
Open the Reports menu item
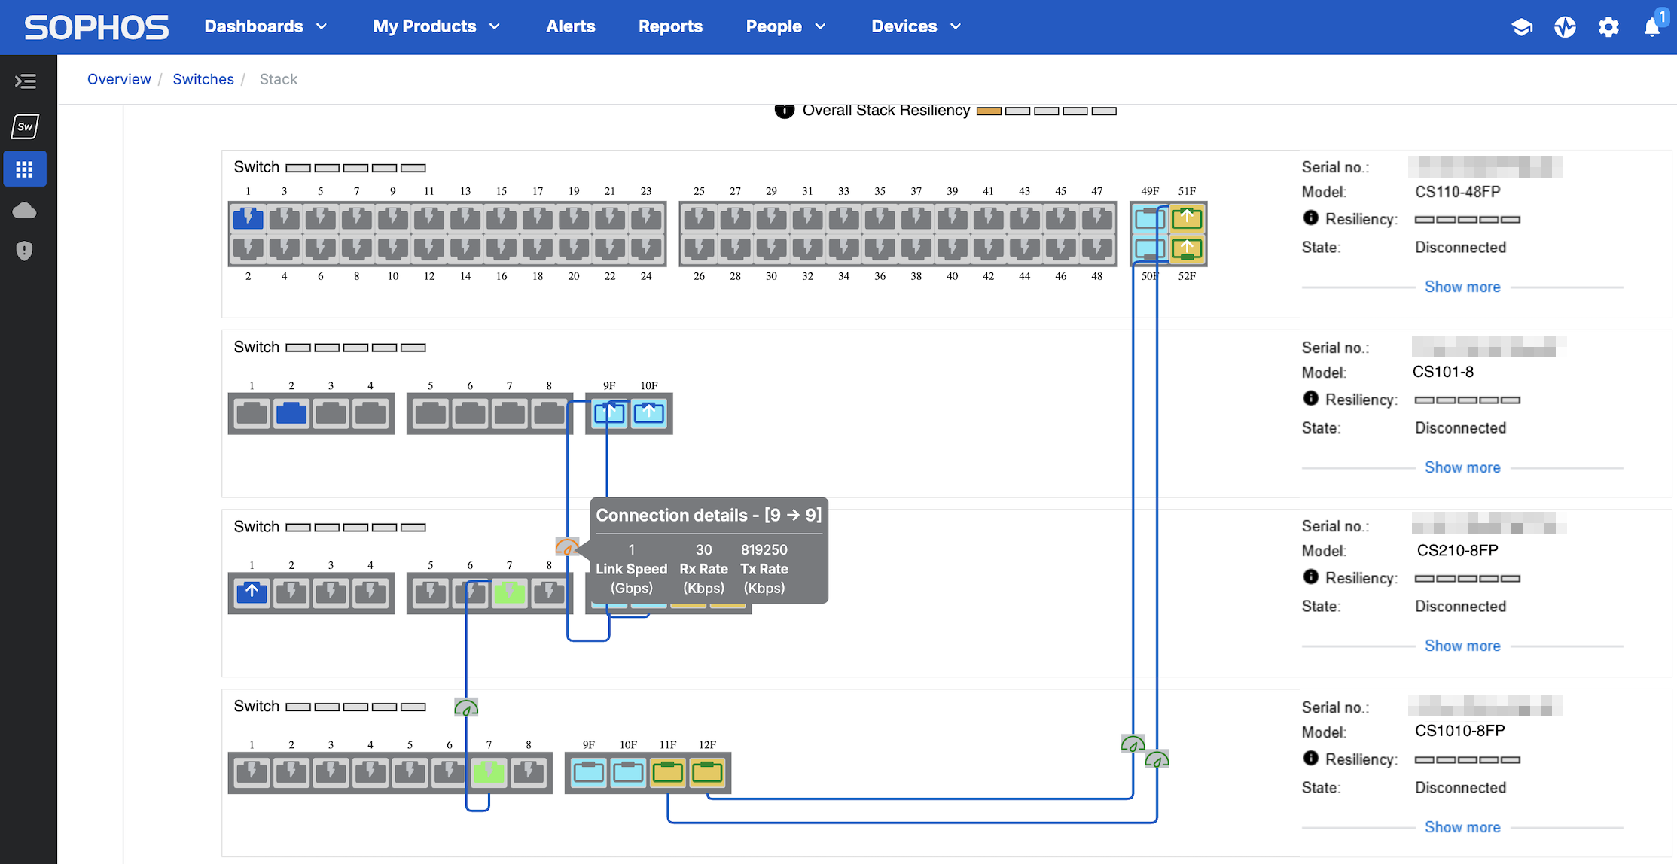click(670, 26)
